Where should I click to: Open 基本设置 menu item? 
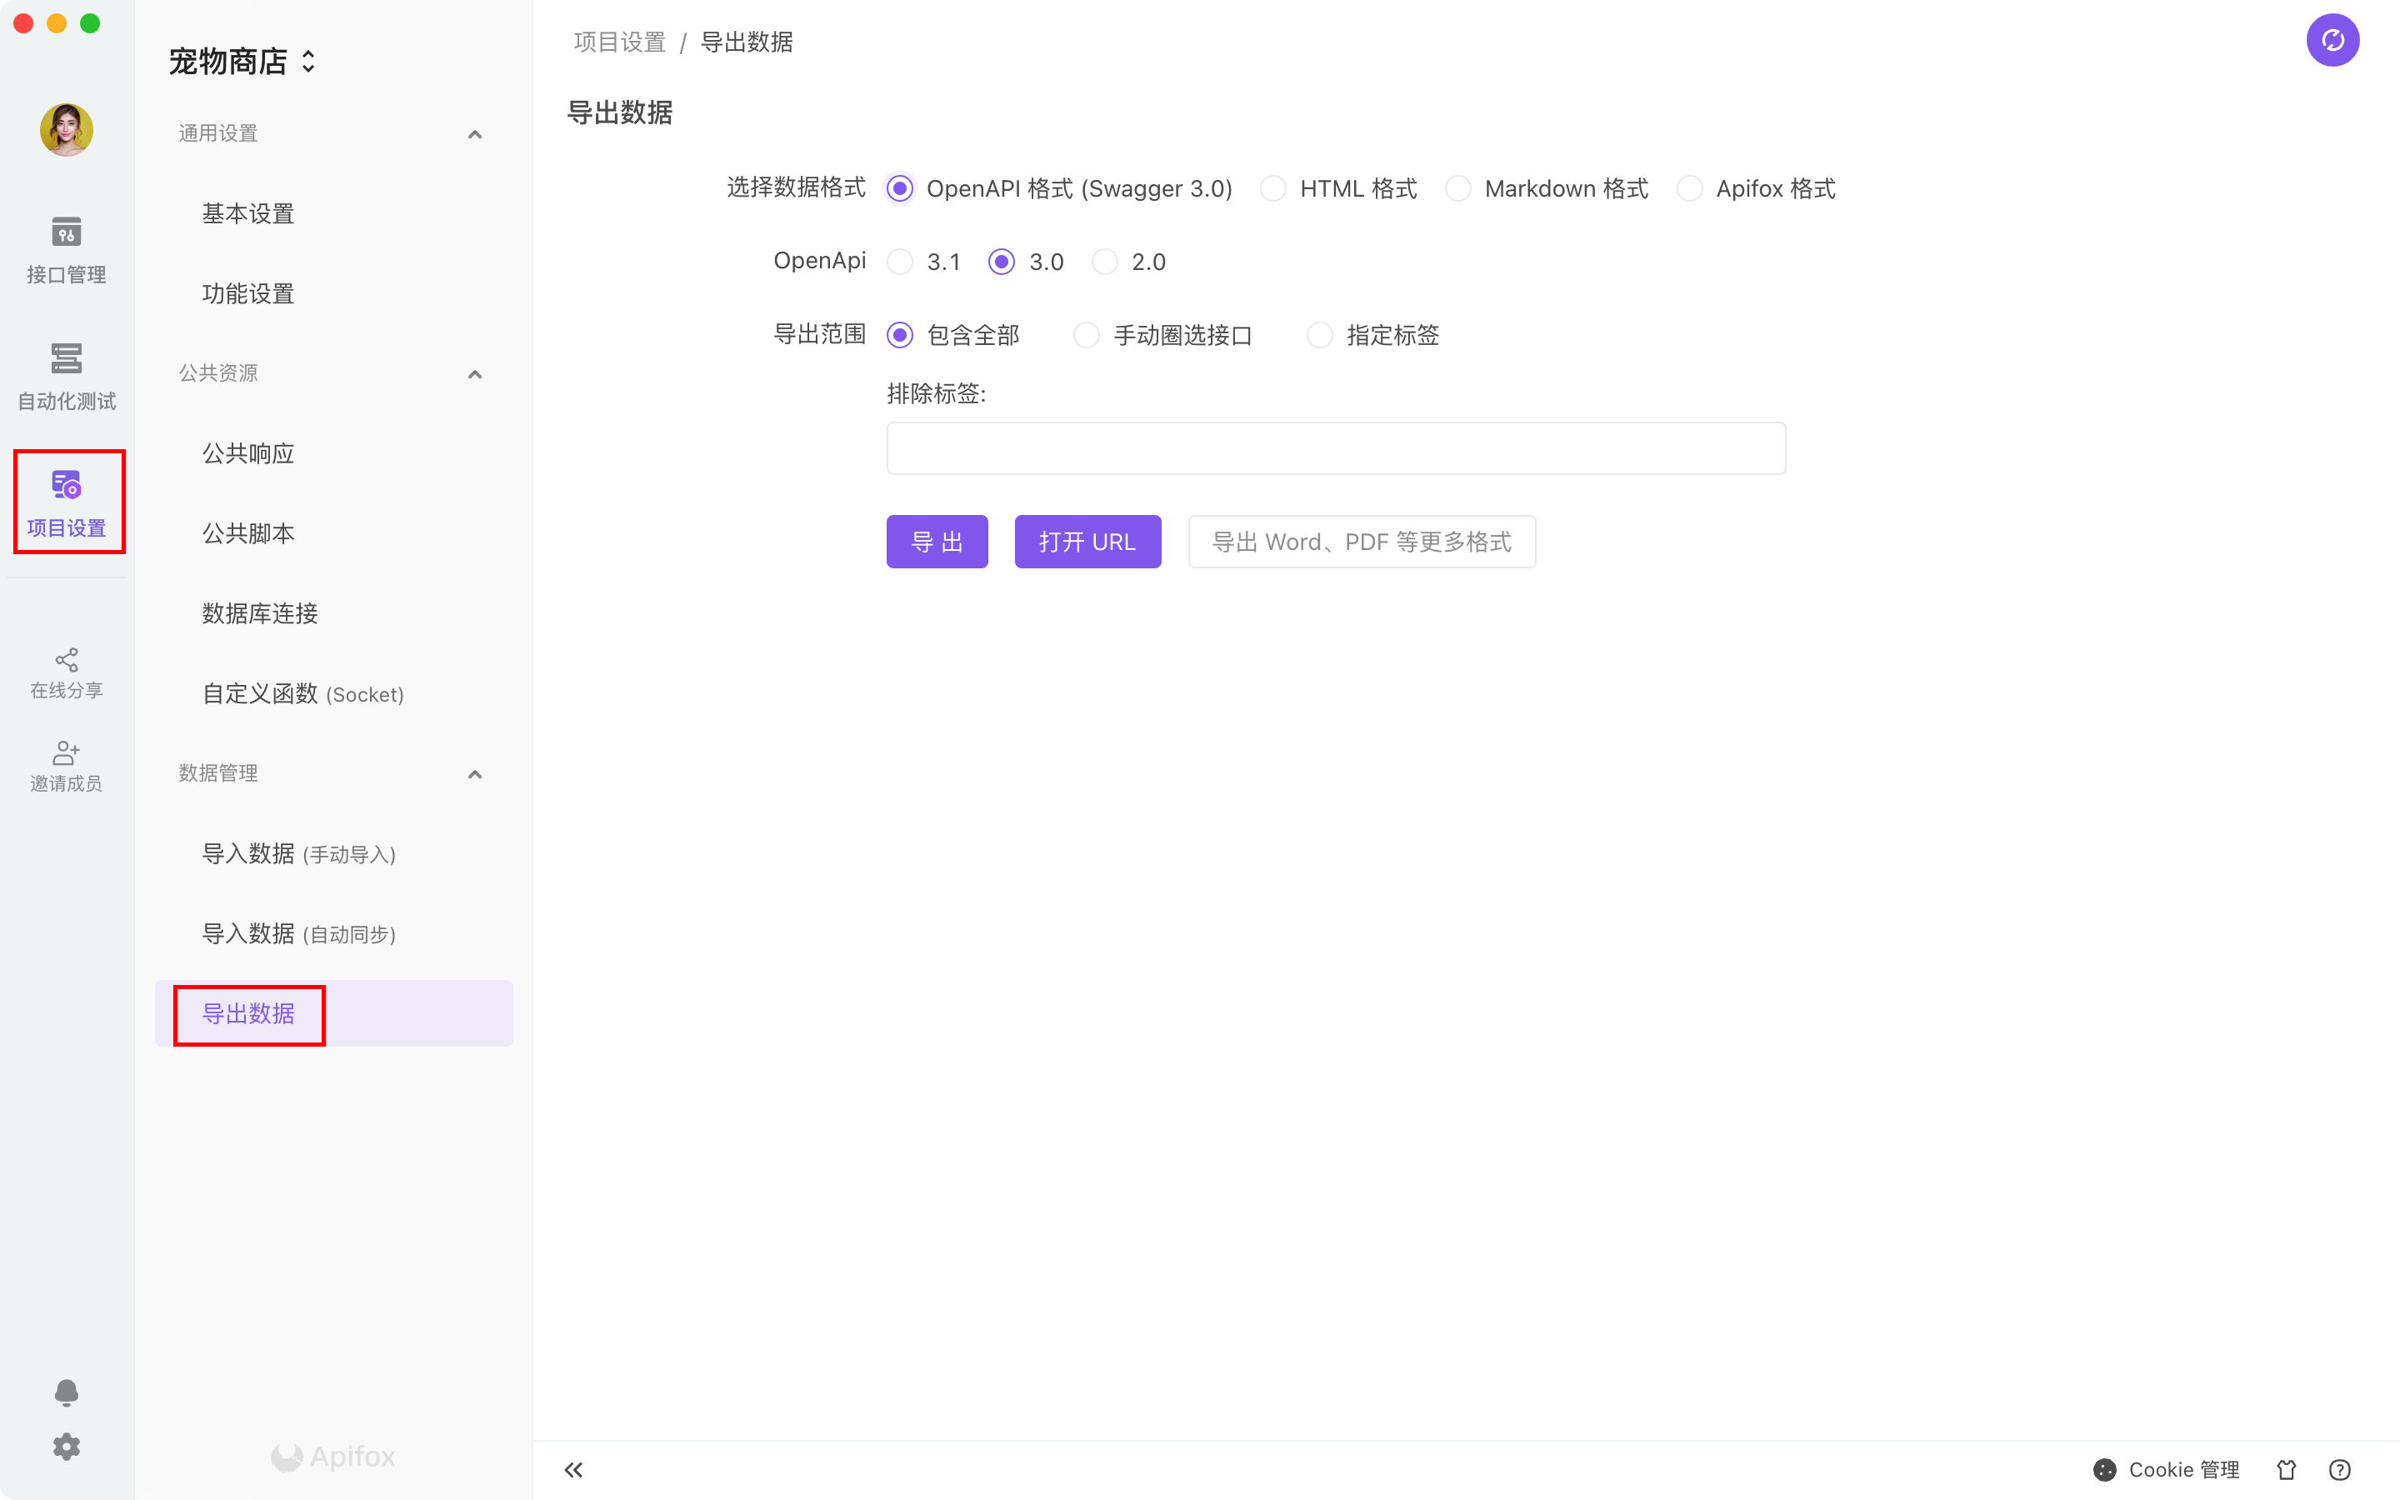[x=248, y=213]
